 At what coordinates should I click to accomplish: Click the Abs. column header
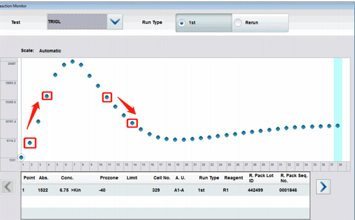point(43,178)
